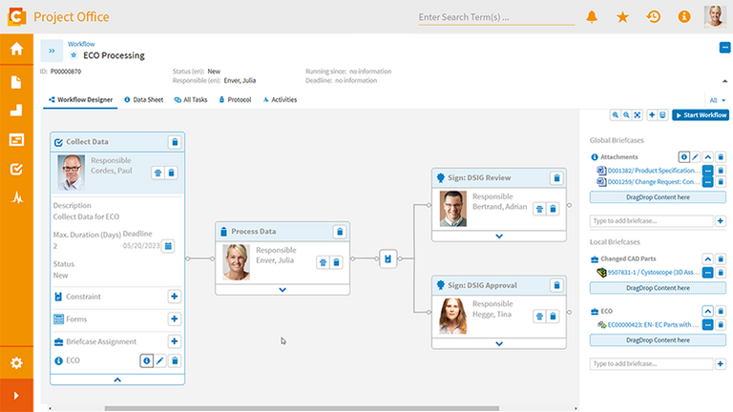Collapse header details caret

[724, 81]
